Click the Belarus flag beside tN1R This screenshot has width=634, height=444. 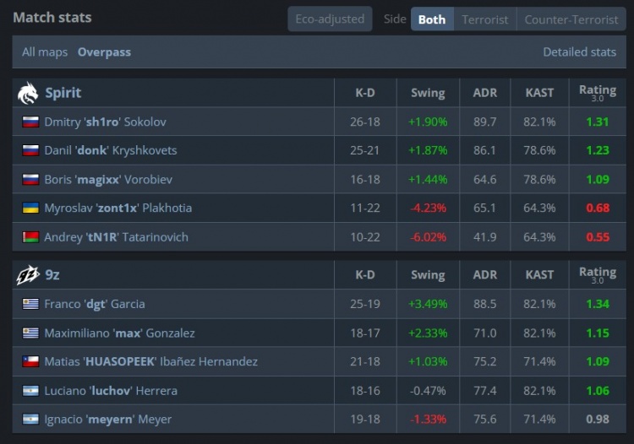coord(30,237)
